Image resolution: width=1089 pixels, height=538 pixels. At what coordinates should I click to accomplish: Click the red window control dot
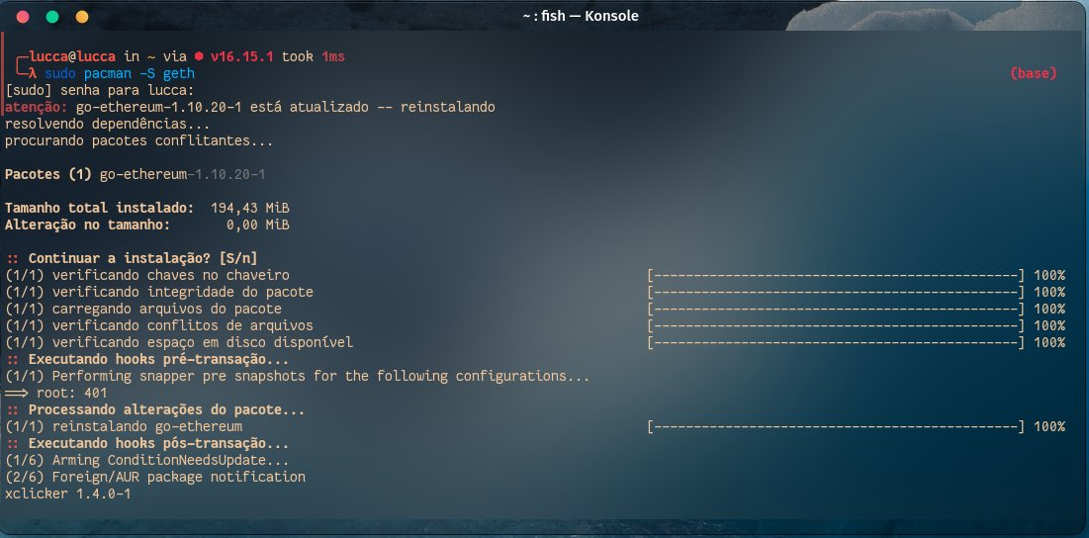(22, 17)
